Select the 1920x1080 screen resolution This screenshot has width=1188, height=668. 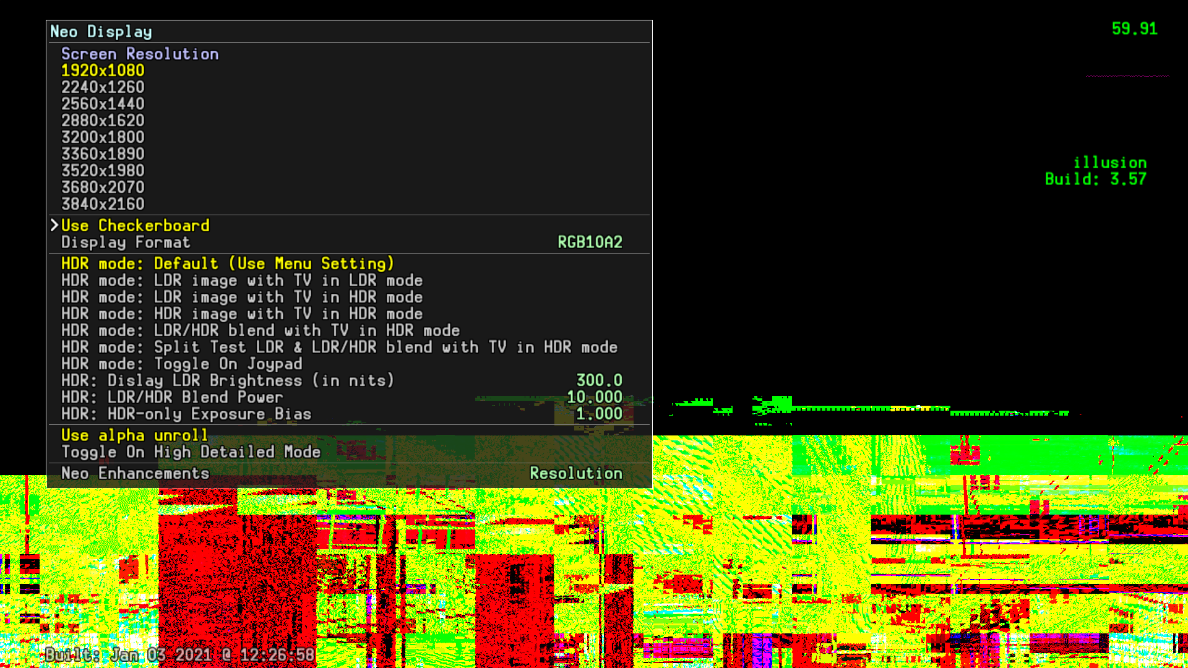pos(103,71)
